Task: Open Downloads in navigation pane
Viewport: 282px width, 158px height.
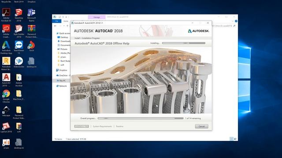Action: (x=63, y=41)
